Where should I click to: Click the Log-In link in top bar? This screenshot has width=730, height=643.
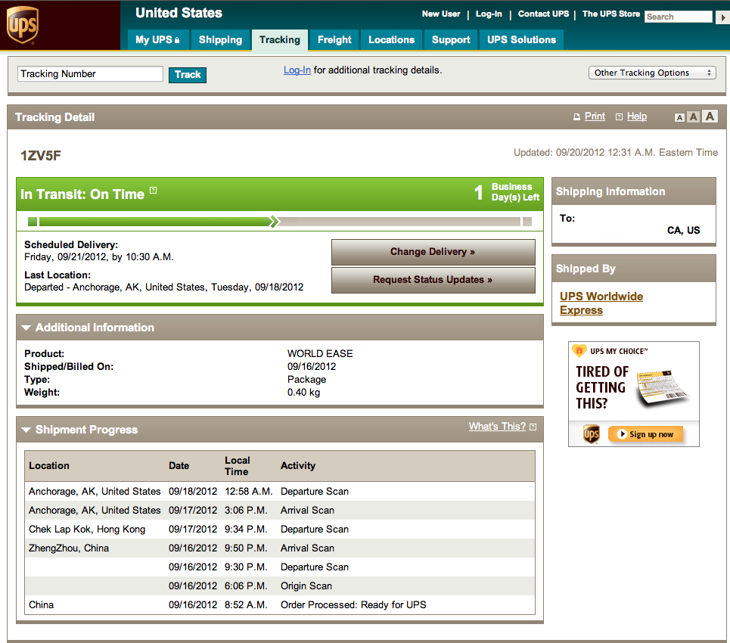(x=489, y=14)
